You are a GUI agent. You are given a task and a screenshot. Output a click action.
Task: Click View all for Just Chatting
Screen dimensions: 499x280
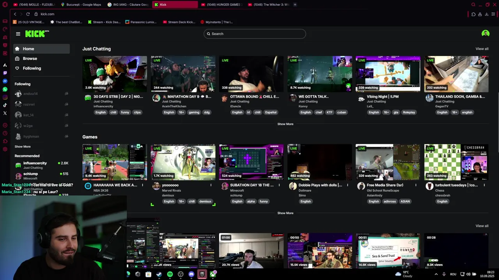tap(482, 49)
